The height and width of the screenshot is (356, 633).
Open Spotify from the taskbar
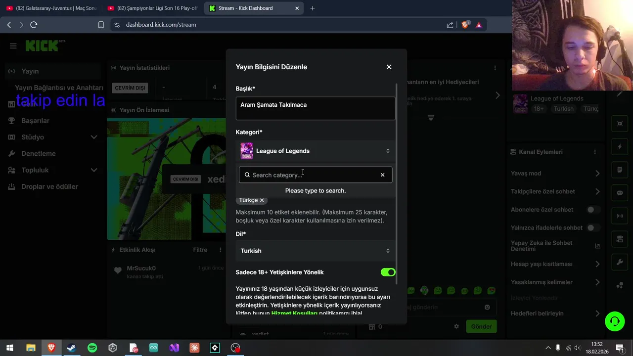tap(92, 348)
